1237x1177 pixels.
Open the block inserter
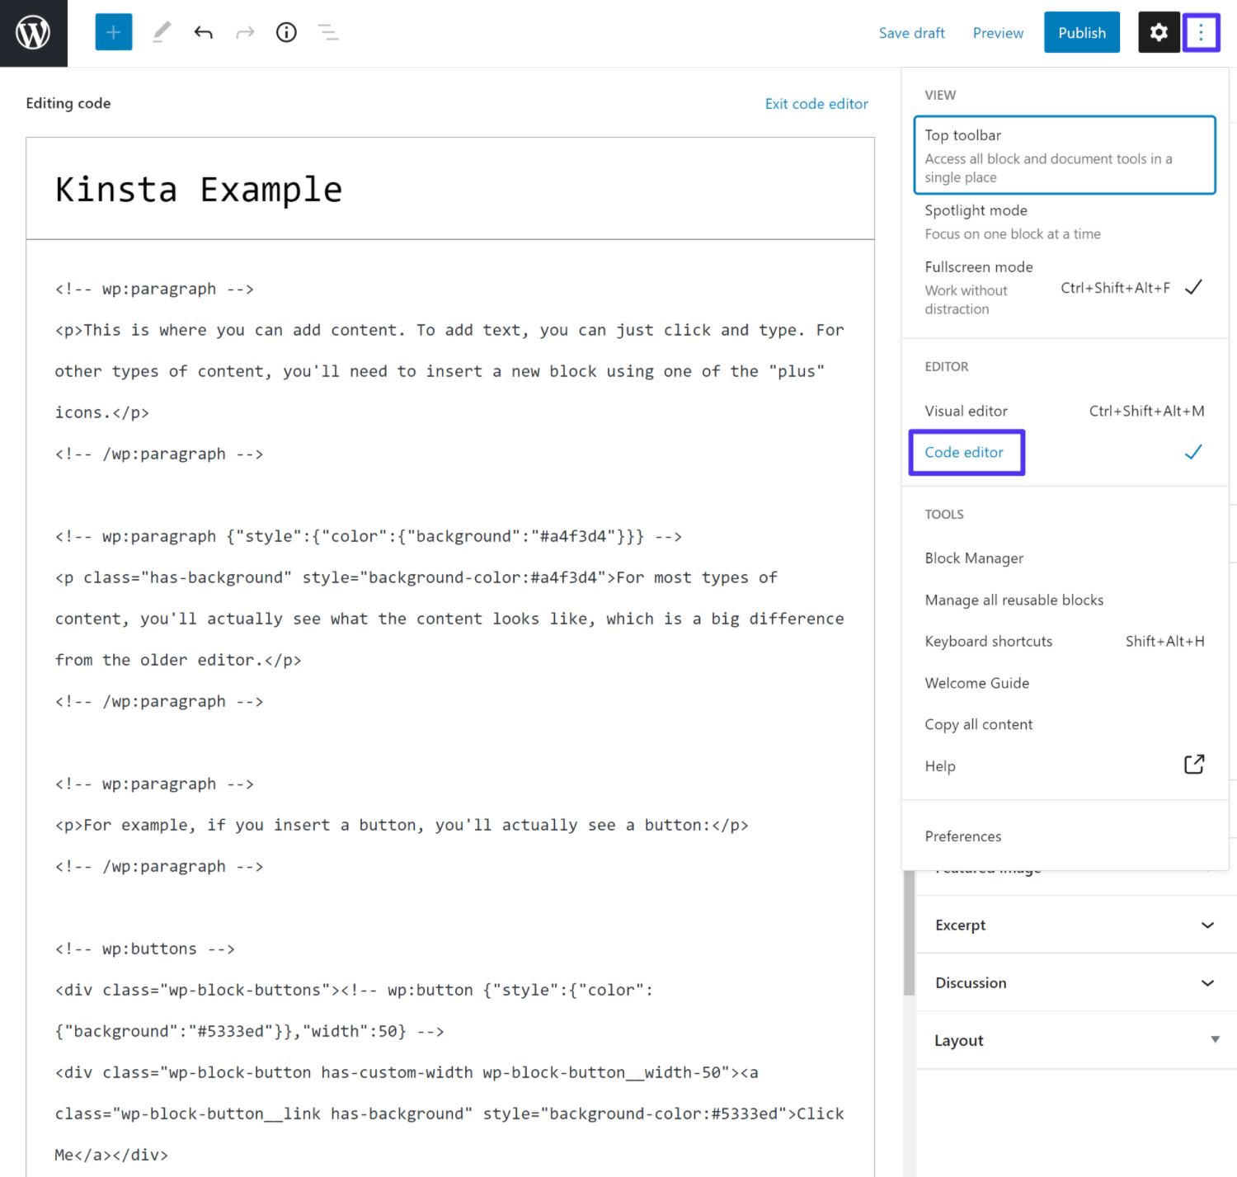(x=113, y=31)
